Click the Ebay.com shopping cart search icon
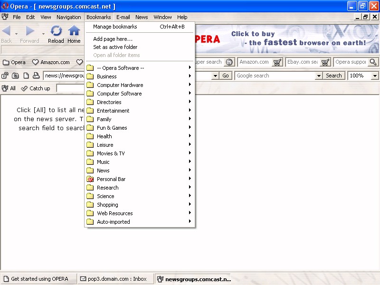 325,62
